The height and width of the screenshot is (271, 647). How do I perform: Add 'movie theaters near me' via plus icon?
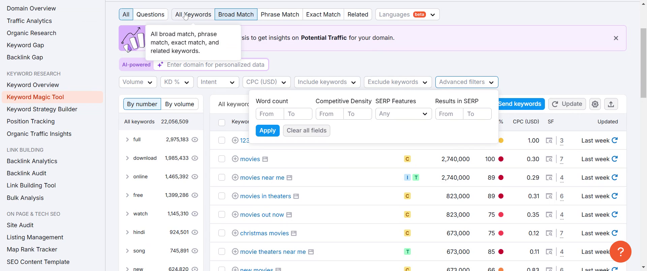point(235,252)
